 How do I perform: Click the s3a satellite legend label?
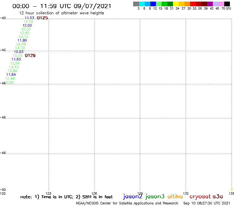pyautogui.click(x=218, y=196)
